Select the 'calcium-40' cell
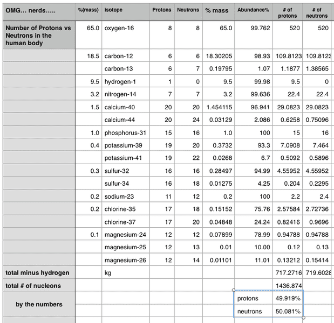 click(126, 107)
